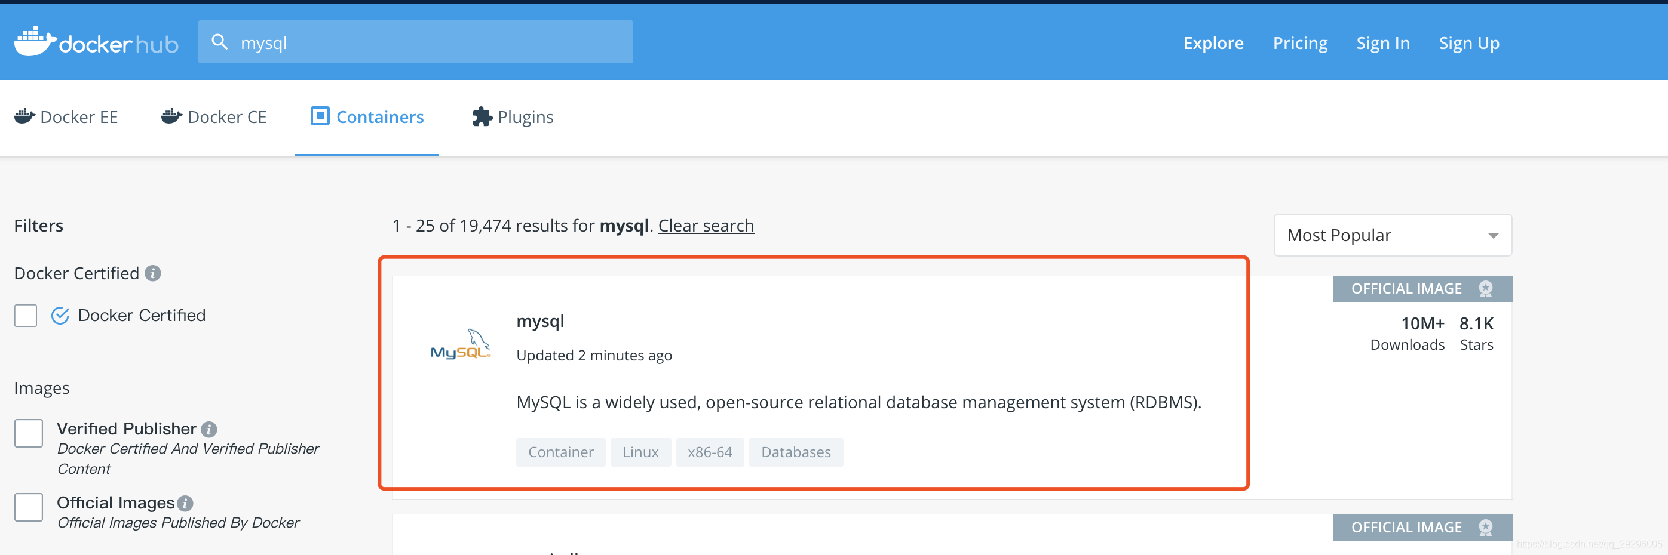This screenshot has height=555, width=1668.
Task: Click the Docker CE whale icon
Action: 171,116
